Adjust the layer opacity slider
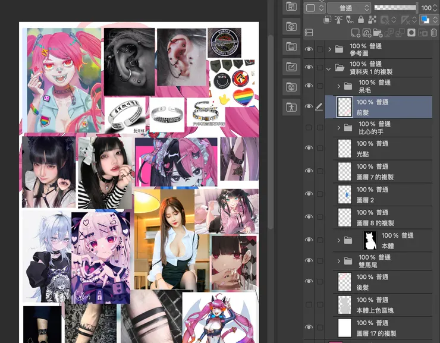This screenshot has width=440, height=343. tap(396, 8)
